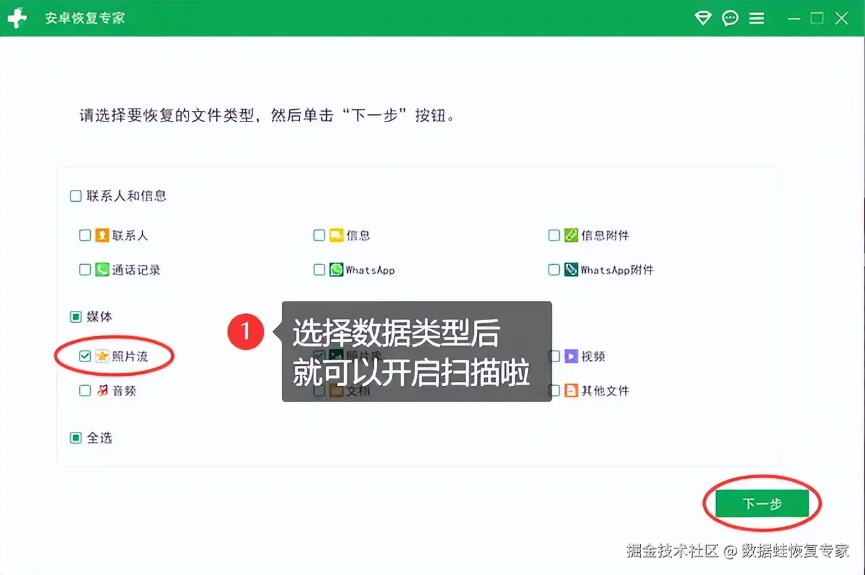Image resolution: width=865 pixels, height=575 pixels.
Task: Check the WhatsApp附件 checkbox
Action: tap(554, 270)
